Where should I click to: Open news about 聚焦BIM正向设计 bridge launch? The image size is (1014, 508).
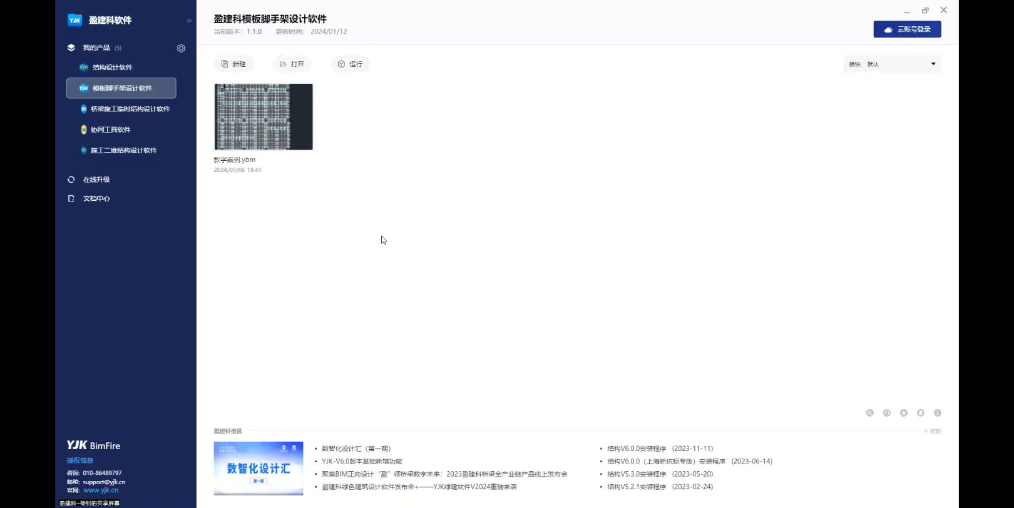tap(444, 474)
